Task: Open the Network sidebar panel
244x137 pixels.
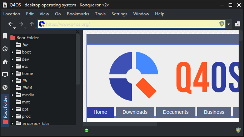Action: pyautogui.click(x=5, y=87)
